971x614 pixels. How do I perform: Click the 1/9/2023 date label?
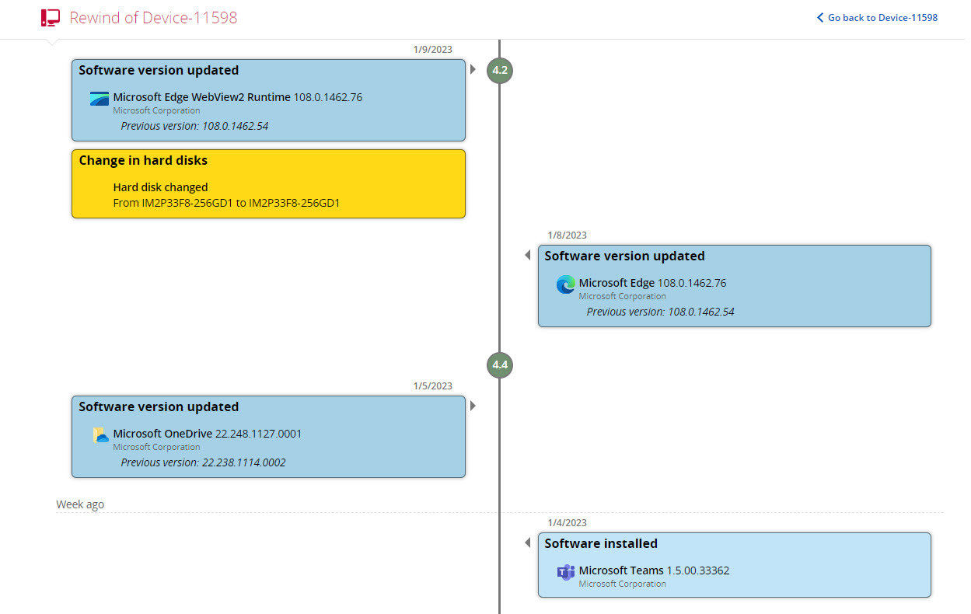433,50
